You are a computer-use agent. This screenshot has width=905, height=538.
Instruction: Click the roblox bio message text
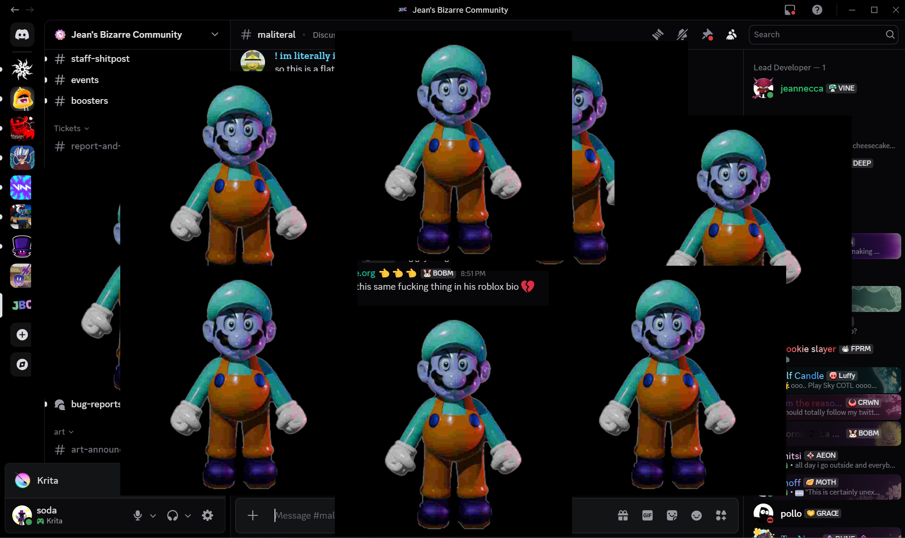tap(438, 286)
